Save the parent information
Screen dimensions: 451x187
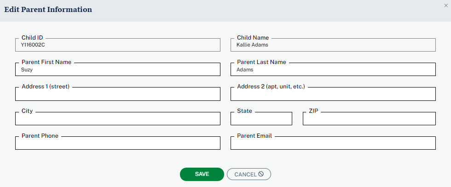pos(202,174)
